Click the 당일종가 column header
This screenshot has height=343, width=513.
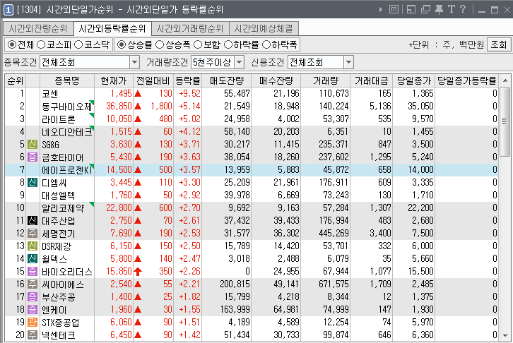(414, 80)
